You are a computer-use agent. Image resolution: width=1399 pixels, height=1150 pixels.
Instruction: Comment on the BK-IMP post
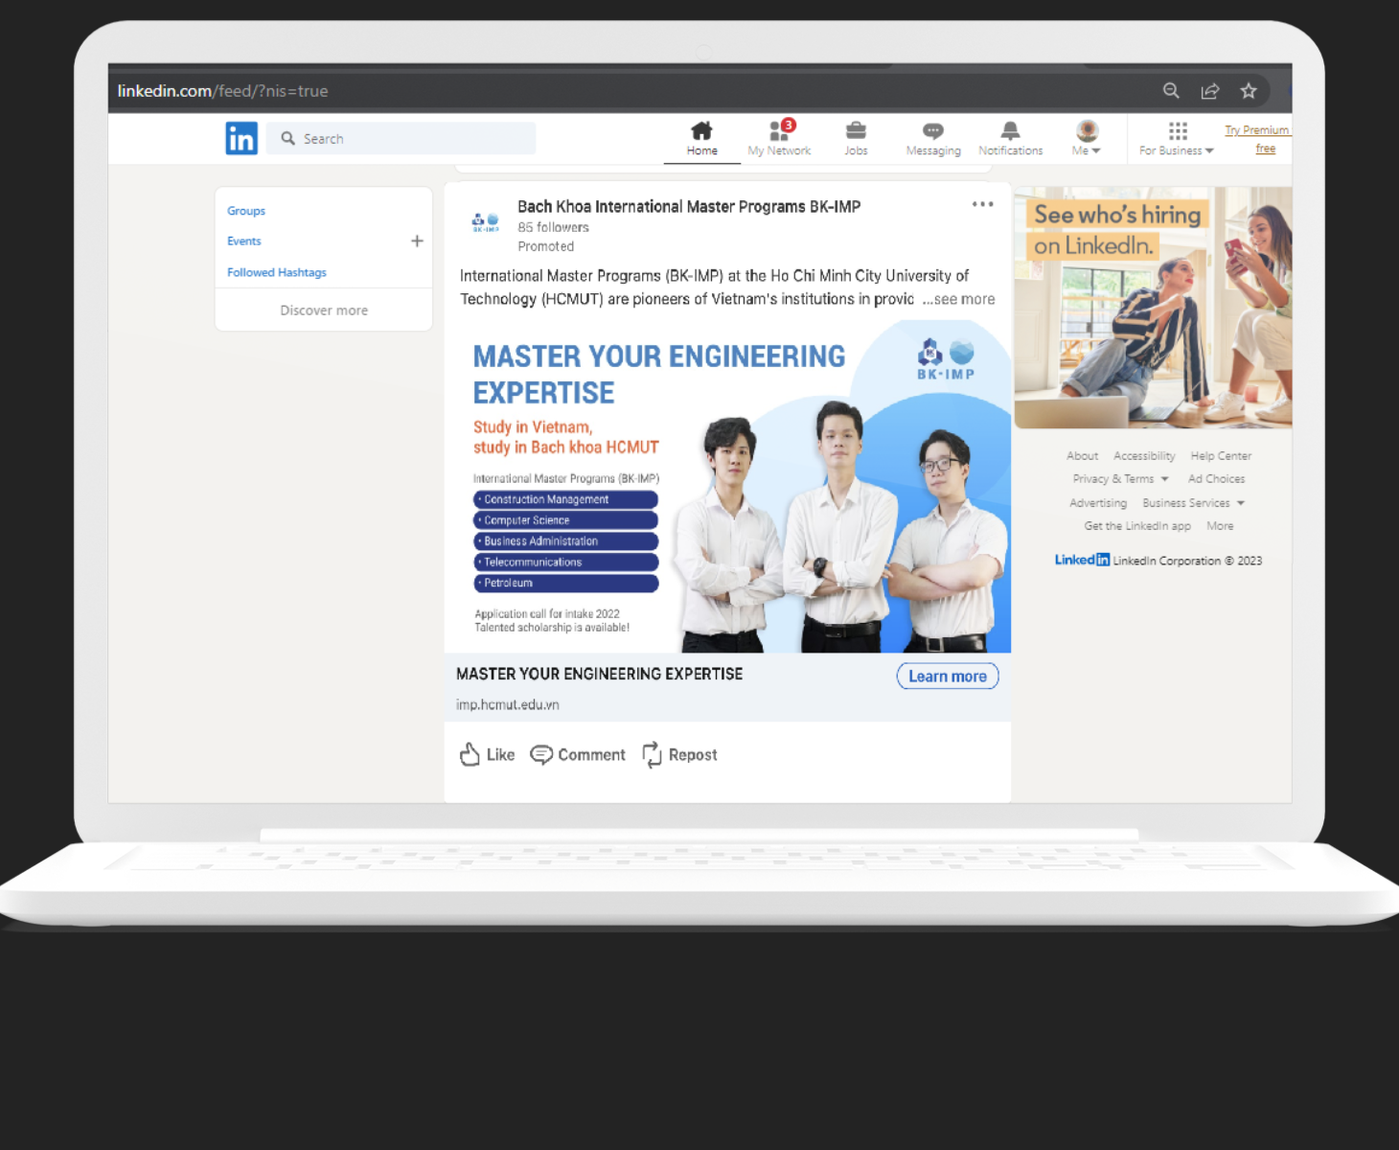tap(578, 755)
